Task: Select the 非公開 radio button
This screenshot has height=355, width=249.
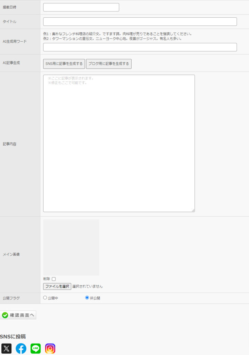Action: (x=87, y=298)
